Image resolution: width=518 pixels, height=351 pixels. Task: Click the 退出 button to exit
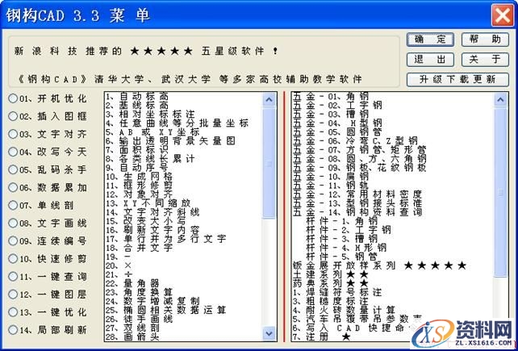(x=430, y=60)
